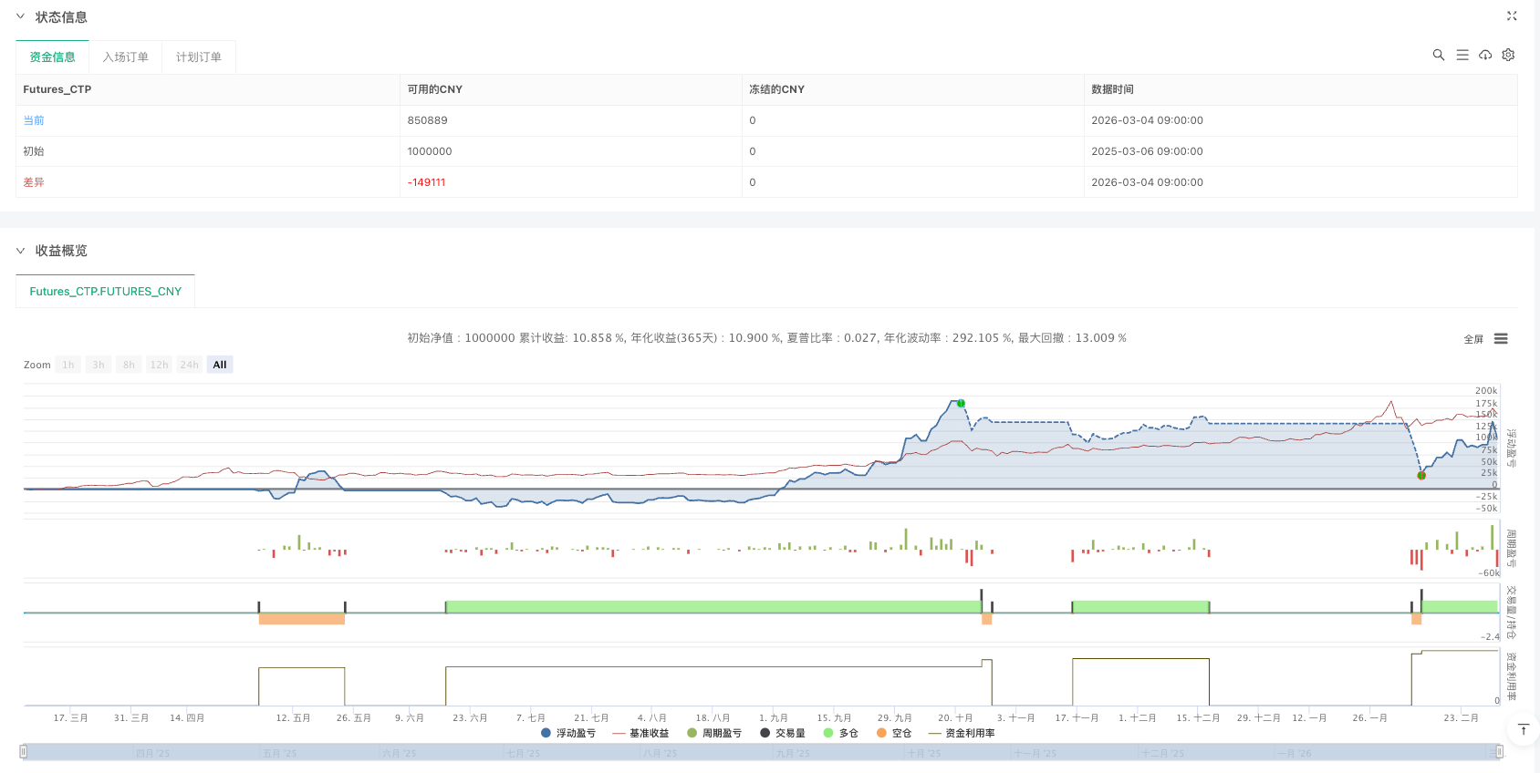Image resolution: width=1540 pixels, height=773 pixels.
Task: Toggle the 浮动盈亏 series in legend
Action: pyautogui.click(x=568, y=733)
